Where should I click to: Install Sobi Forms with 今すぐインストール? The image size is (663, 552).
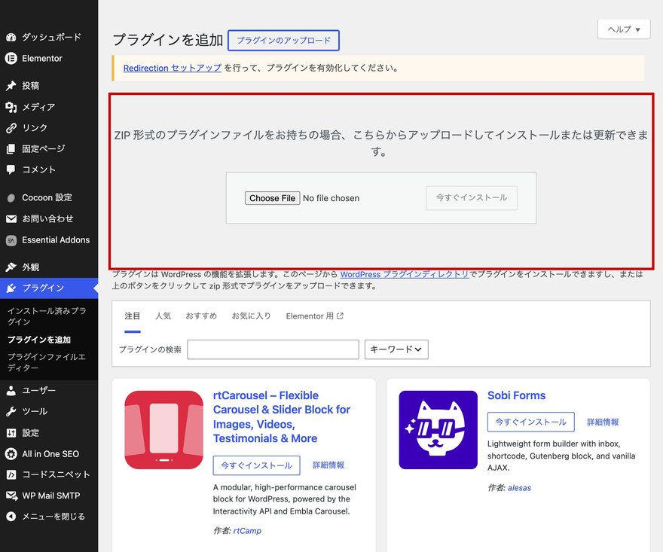pyautogui.click(x=530, y=422)
